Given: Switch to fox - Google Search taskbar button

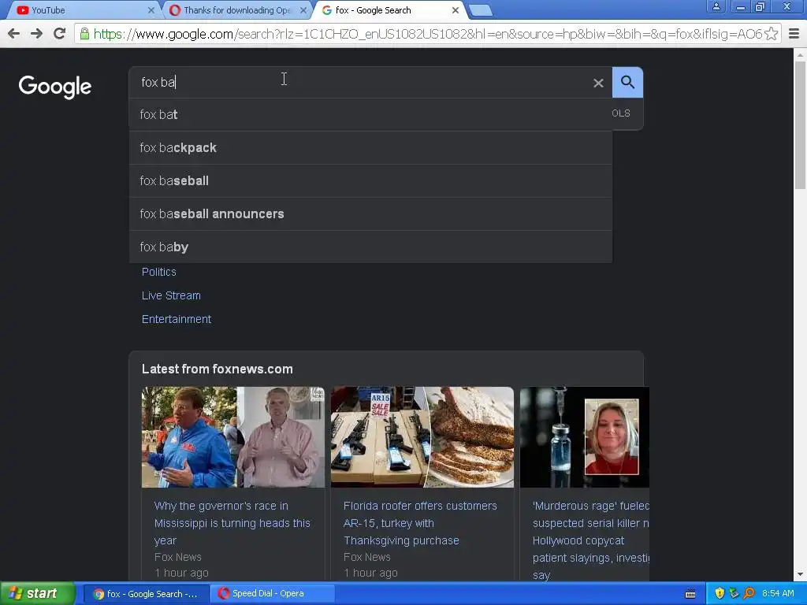Looking at the screenshot, I should point(146,594).
